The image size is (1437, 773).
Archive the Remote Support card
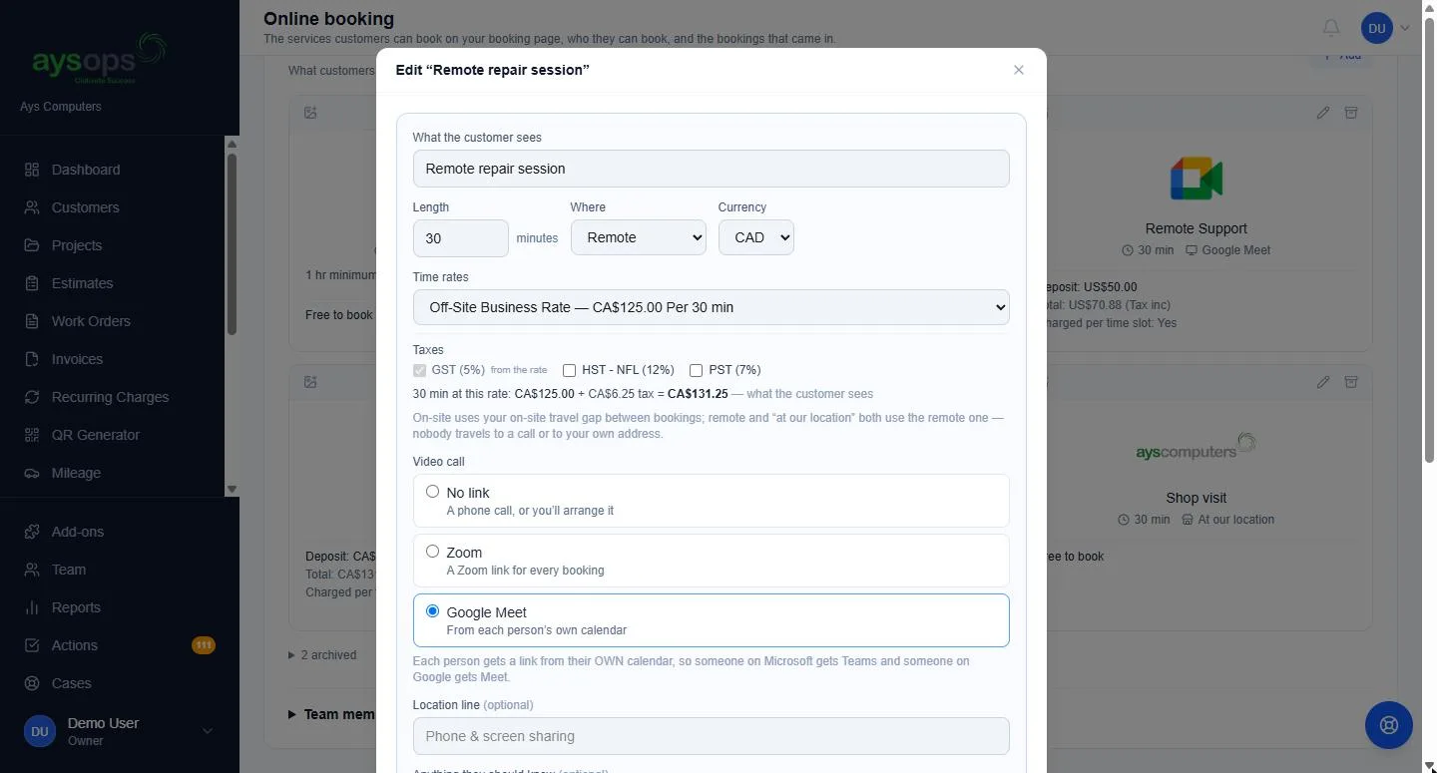1351,113
